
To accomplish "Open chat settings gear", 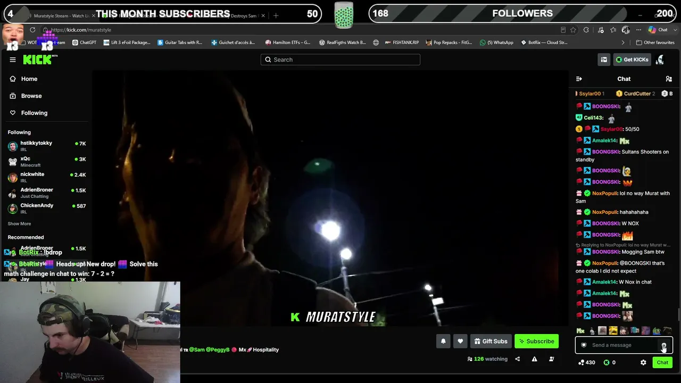I will click(643, 363).
